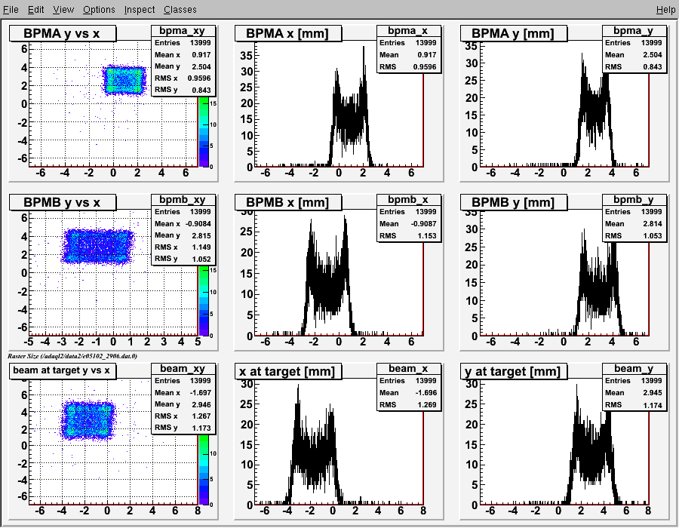
Task: Click RMS value 0.9596 in bpma_x stats
Action: tap(426, 67)
